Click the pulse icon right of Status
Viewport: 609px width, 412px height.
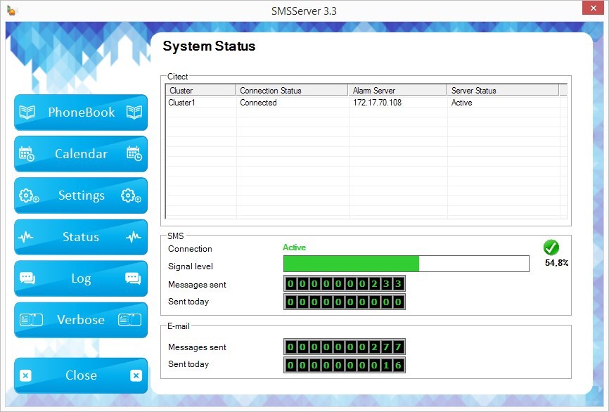(x=134, y=238)
